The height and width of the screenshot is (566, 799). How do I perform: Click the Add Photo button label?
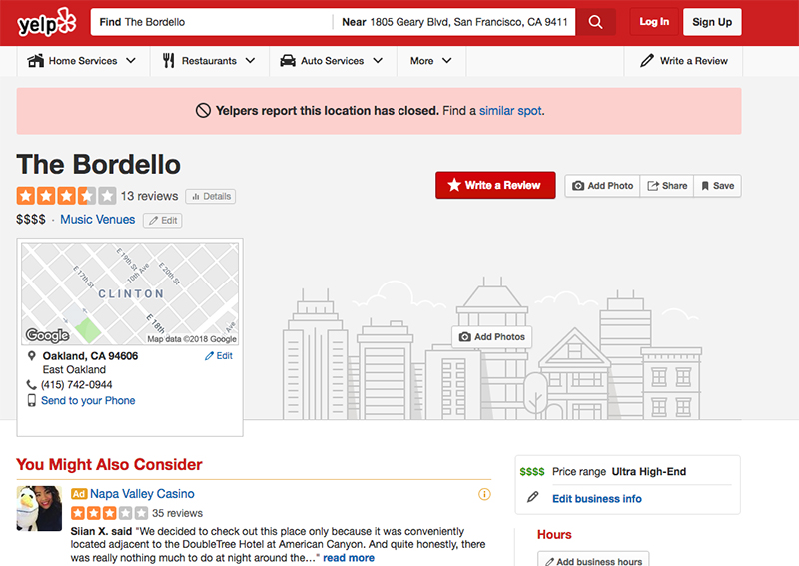point(610,186)
